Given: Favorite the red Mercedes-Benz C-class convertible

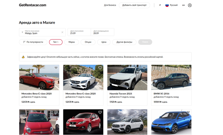Looking at the screenshot, I should pos(56,68).
